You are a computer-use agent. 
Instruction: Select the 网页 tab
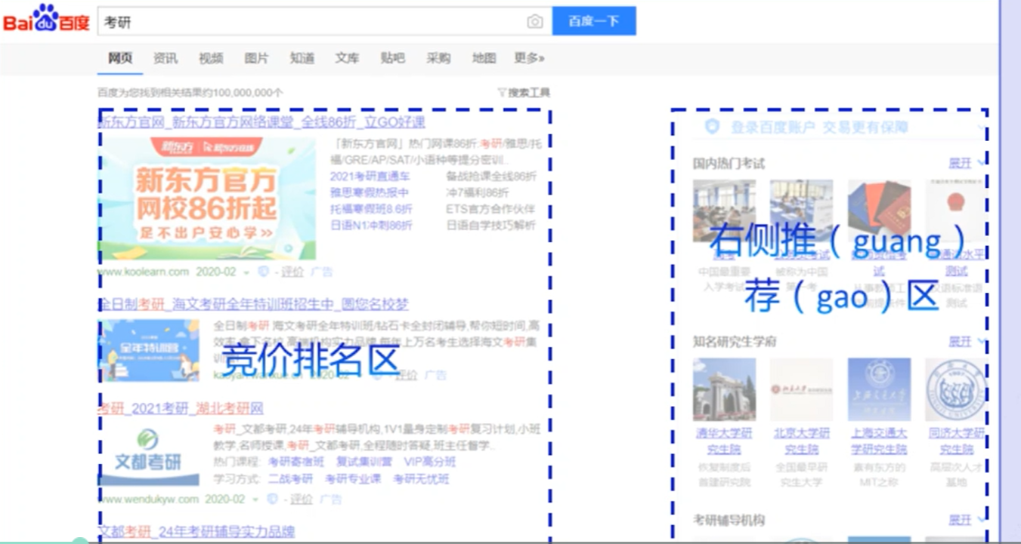tap(120, 58)
